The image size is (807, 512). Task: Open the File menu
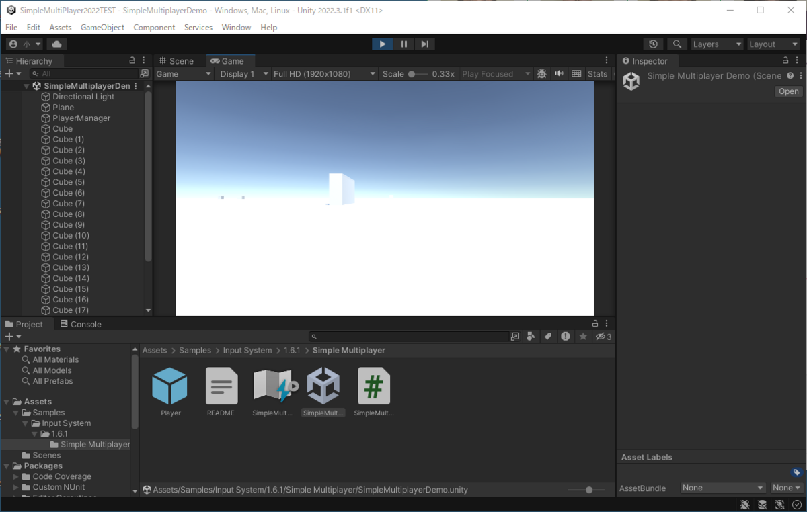tap(11, 28)
